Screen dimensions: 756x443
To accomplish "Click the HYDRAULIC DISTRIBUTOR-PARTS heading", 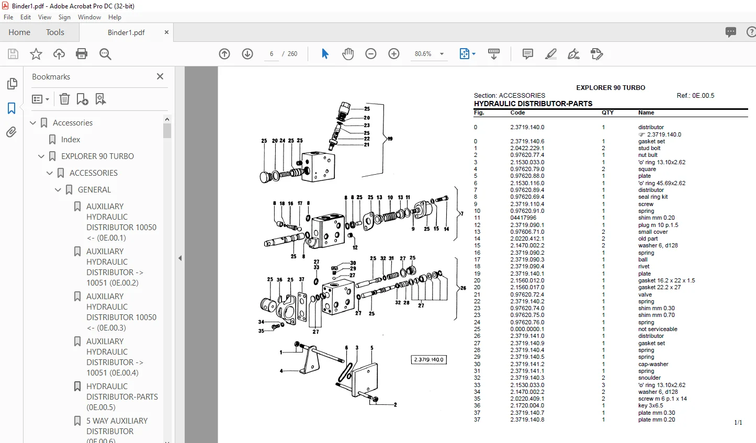I will (533, 104).
